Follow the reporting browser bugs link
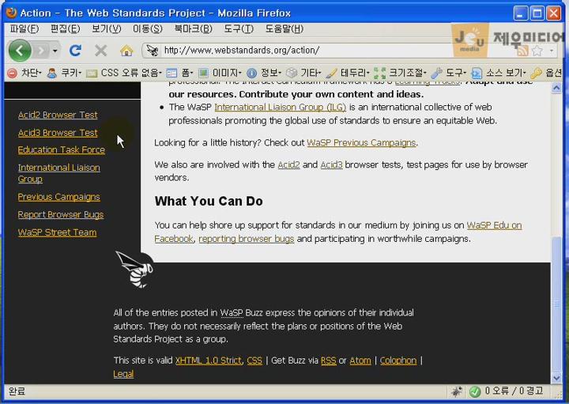This screenshot has height=404, width=569. [x=246, y=239]
